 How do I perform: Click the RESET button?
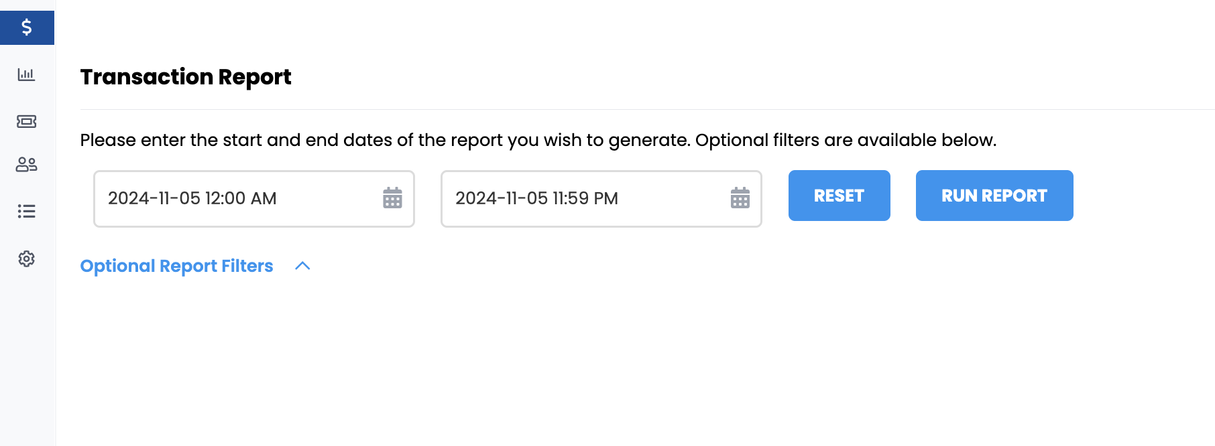(839, 196)
